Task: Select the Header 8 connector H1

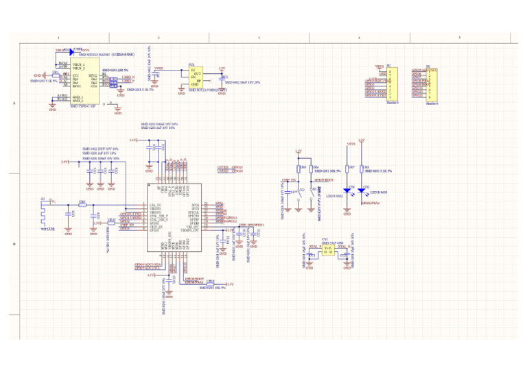Action: click(393, 84)
